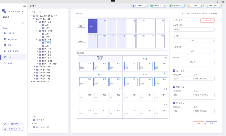Toggle the TD2 정보 checkbox
226x136 pixels.
174,87
